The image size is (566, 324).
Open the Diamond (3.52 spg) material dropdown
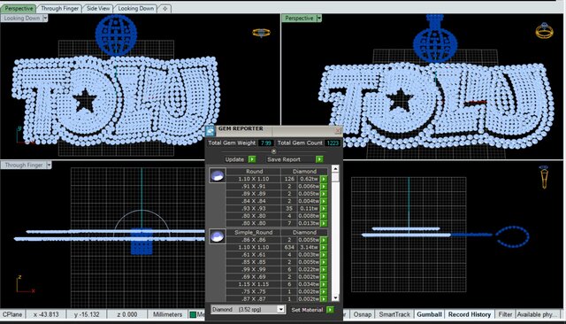coord(280,310)
